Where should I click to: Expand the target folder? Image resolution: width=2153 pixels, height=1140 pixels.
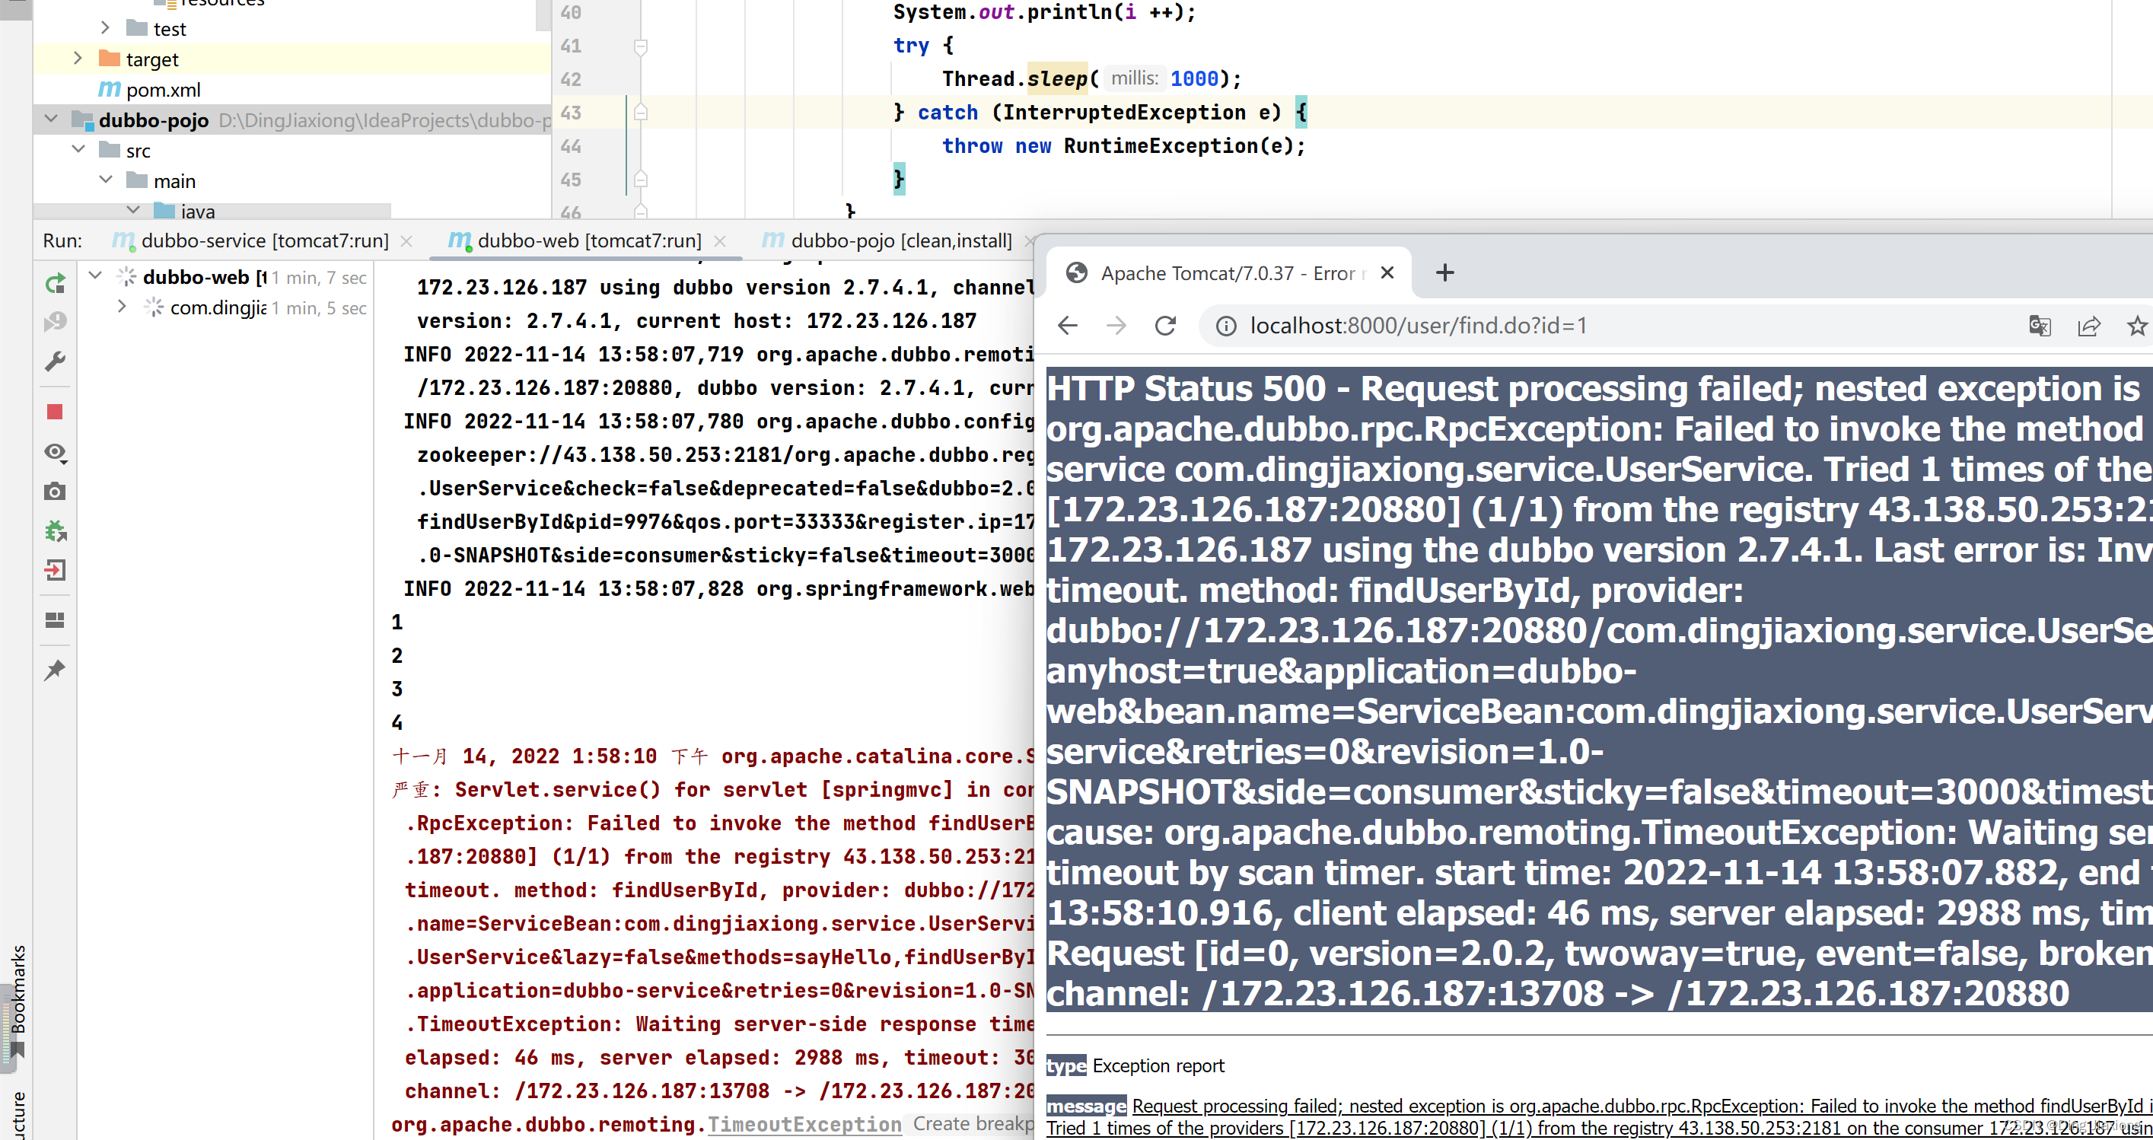tap(78, 58)
